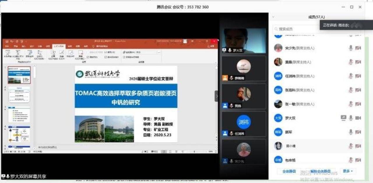Toggle Play Narrations checkbox in ribbon
The image size is (373, 183).
[x=88, y=57]
